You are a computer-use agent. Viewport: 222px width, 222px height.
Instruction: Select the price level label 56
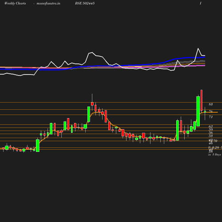coord(210,133)
